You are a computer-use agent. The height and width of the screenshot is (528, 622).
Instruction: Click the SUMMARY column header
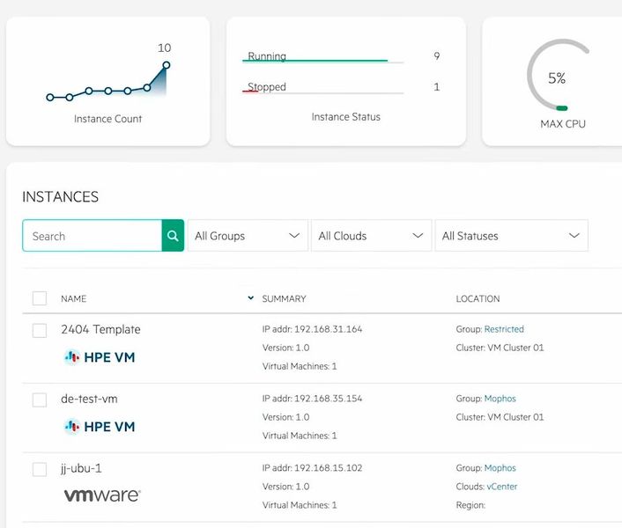click(x=284, y=298)
